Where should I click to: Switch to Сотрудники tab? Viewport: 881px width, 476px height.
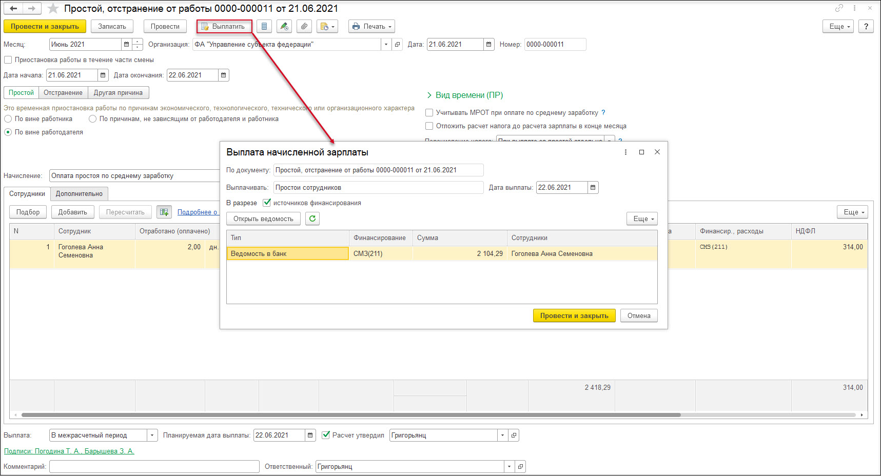(27, 194)
